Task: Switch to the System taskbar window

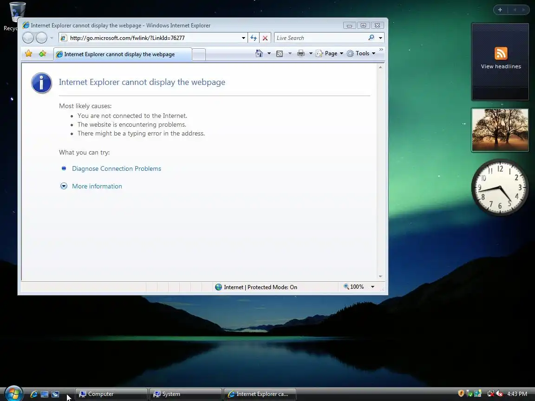Action: [186, 394]
